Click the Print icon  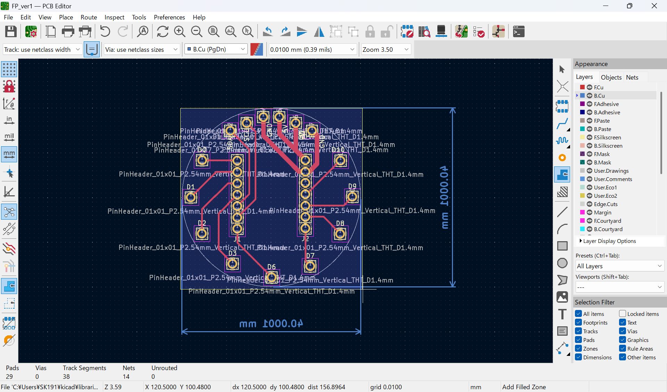68,32
